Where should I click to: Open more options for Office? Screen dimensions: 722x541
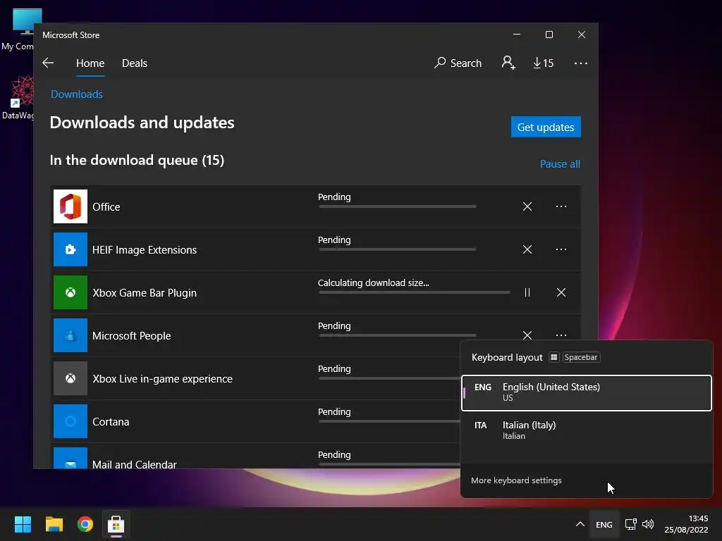pyautogui.click(x=561, y=206)
